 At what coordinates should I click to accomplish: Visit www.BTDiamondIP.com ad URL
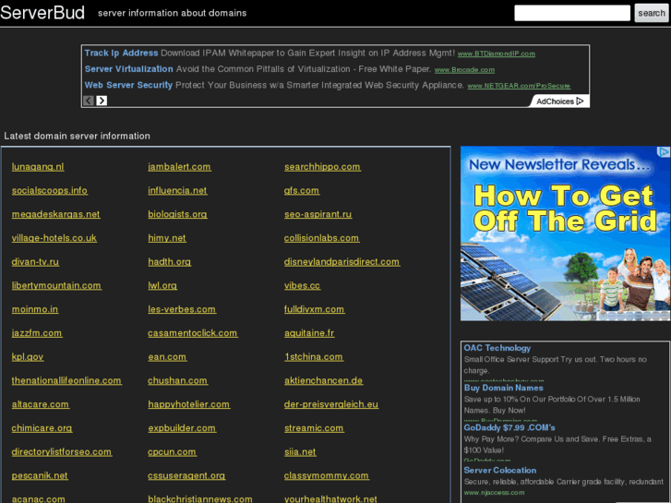coord(497,54)
